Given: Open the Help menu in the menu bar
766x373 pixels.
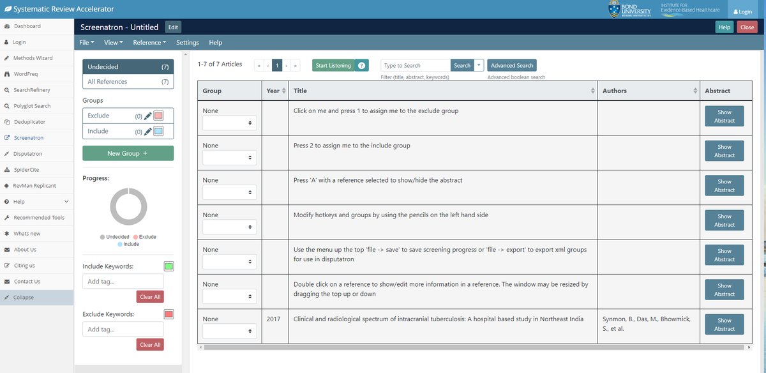Looking at the screenshot, I should [x=216, y=42].
